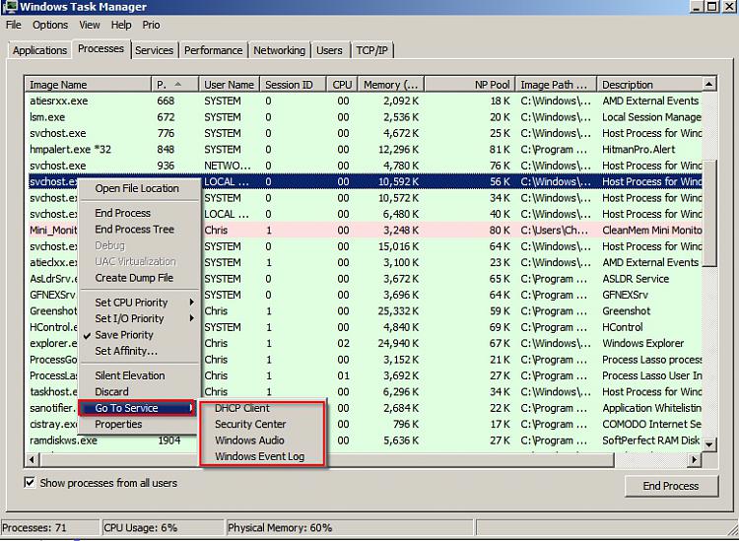739x541 pixels.
Task: Switch to the Applications tab
Action: [39, 50]
